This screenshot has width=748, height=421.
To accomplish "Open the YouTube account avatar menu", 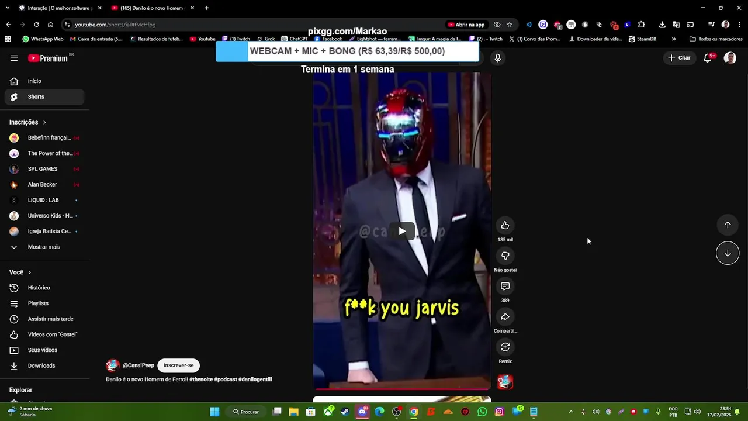I will 730,58.
